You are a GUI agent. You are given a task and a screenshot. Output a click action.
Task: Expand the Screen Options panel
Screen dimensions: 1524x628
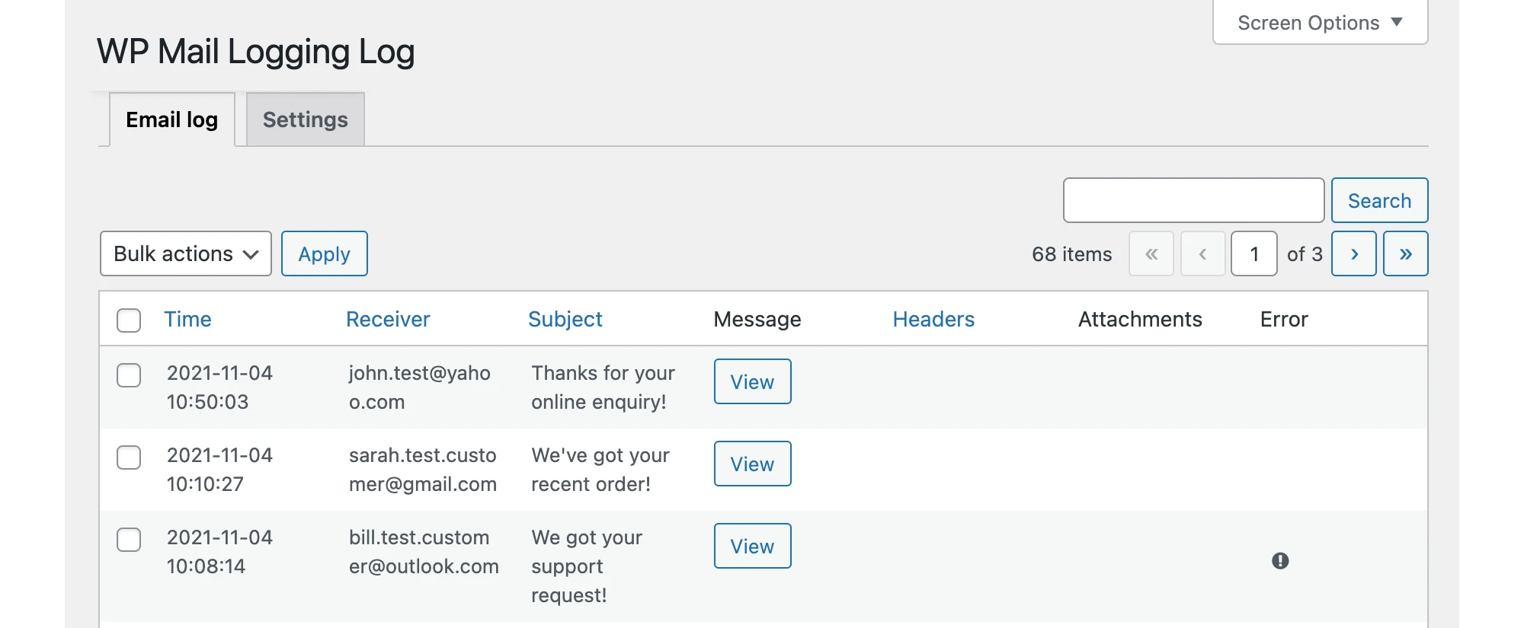(1320, 23)
